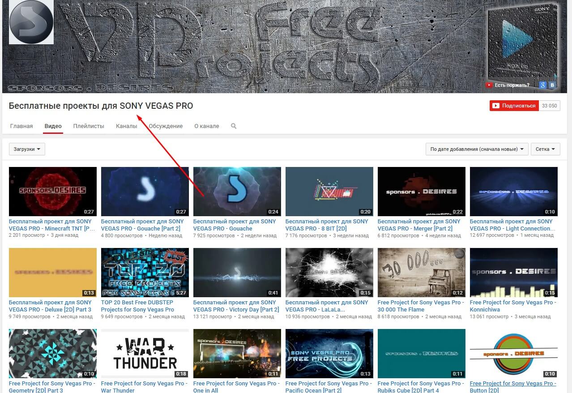
Task: Click 'Light Connection' video title link
Action: pyautogui.click(x=512, y=225)
